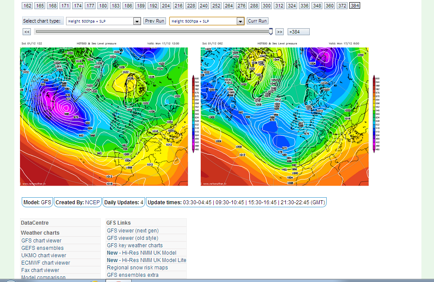
Task: Select forecast hour 168
Action: click(x=53, y=6)
